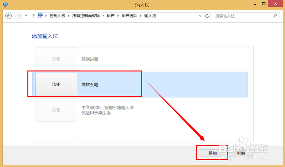Click the Forward navigation arrow
The height and width of the screenshot is (167, 285).
point(19,16)
